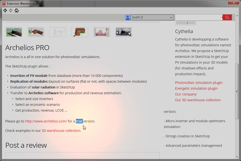
Task: Click 'Get production, revenue, LCOE' bullet
Action: (41, 111)
